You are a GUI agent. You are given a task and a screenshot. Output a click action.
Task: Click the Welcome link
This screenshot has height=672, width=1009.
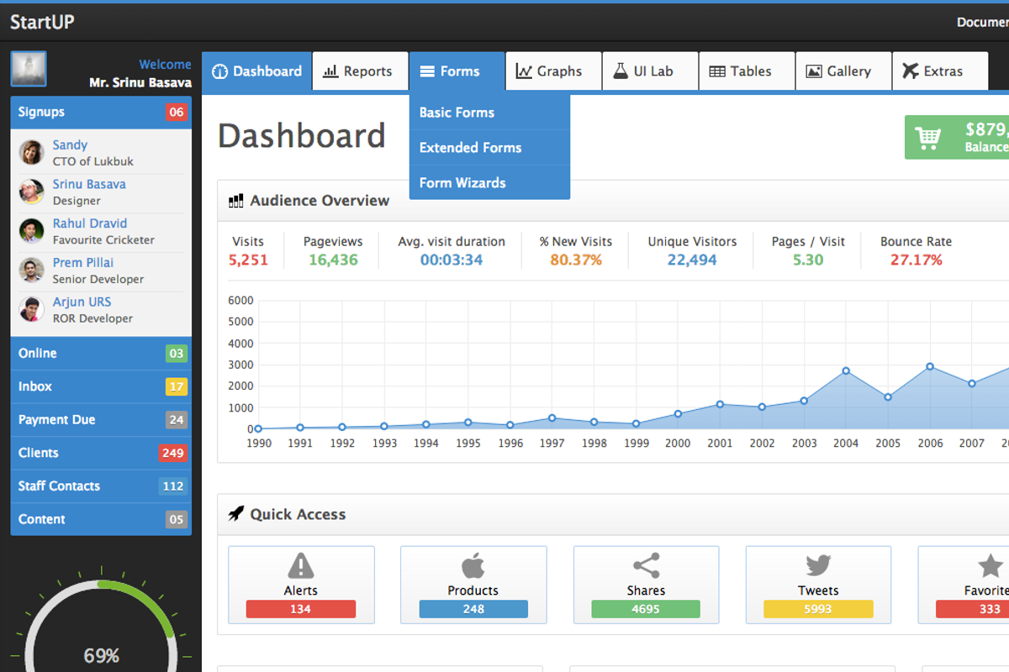click(165, 65)
